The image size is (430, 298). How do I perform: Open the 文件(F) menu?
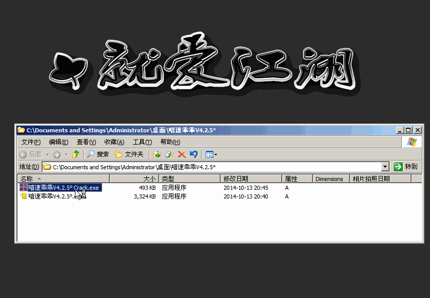coord(31,142)
